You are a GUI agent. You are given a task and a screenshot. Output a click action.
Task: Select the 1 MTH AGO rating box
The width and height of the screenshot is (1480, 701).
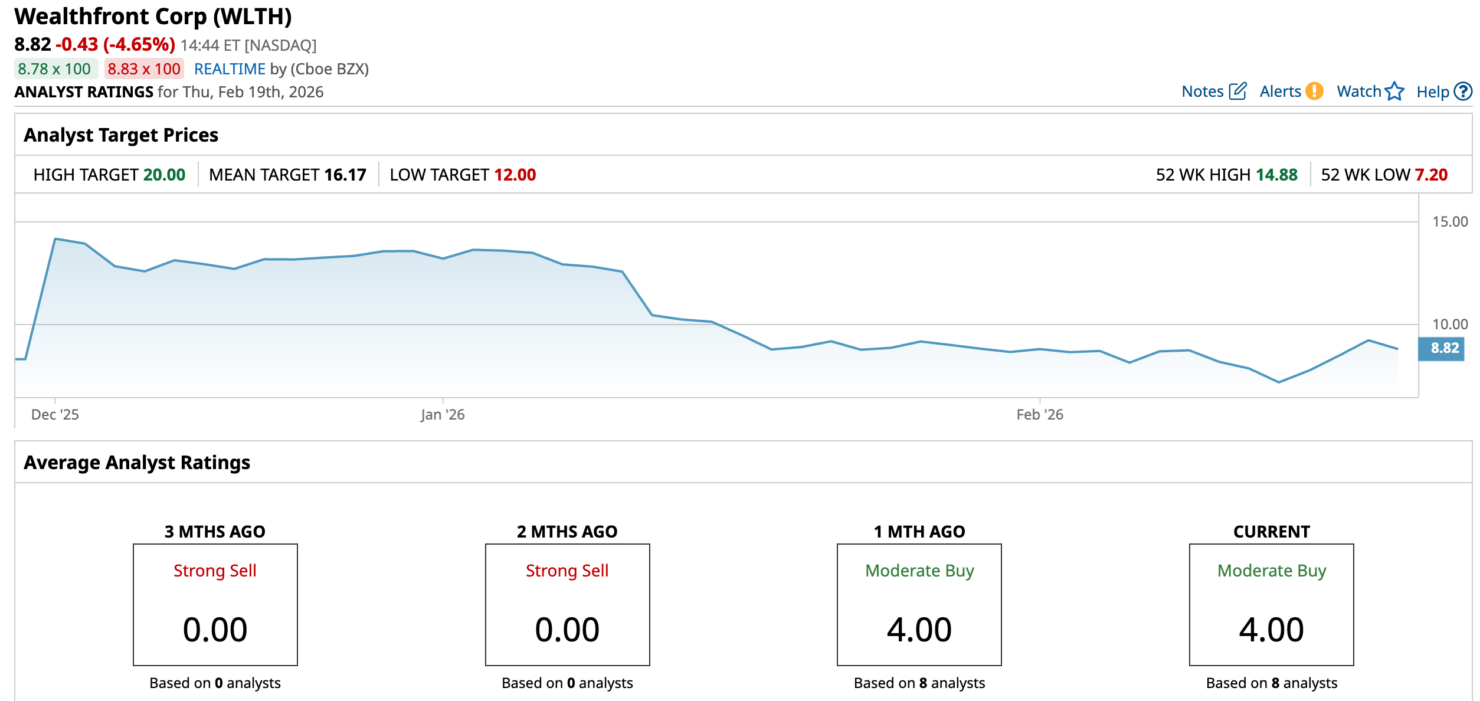coord(919,604)
